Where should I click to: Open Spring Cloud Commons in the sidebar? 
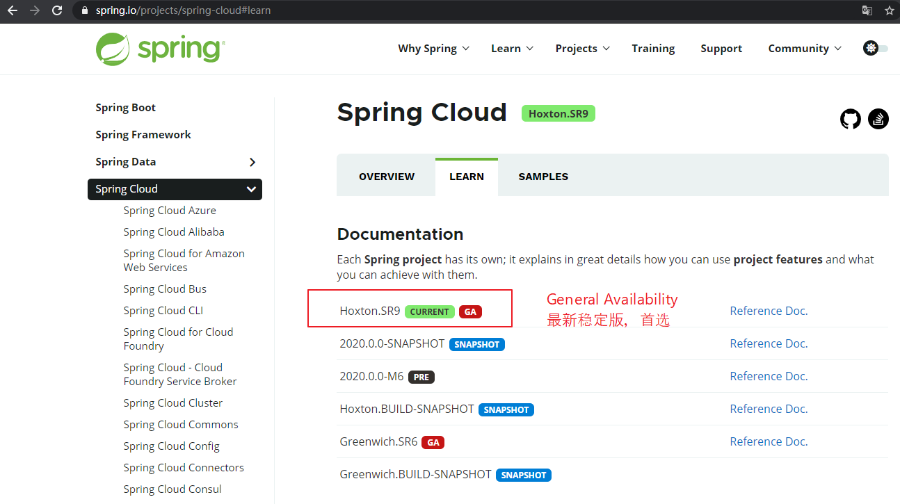point(181,425)
